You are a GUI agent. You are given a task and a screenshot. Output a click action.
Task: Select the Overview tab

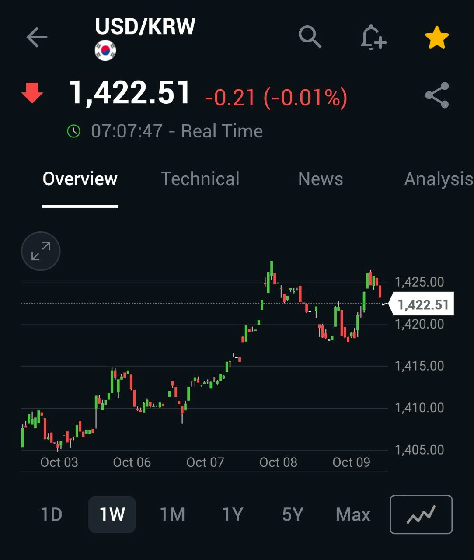click(x=80, y=178)
